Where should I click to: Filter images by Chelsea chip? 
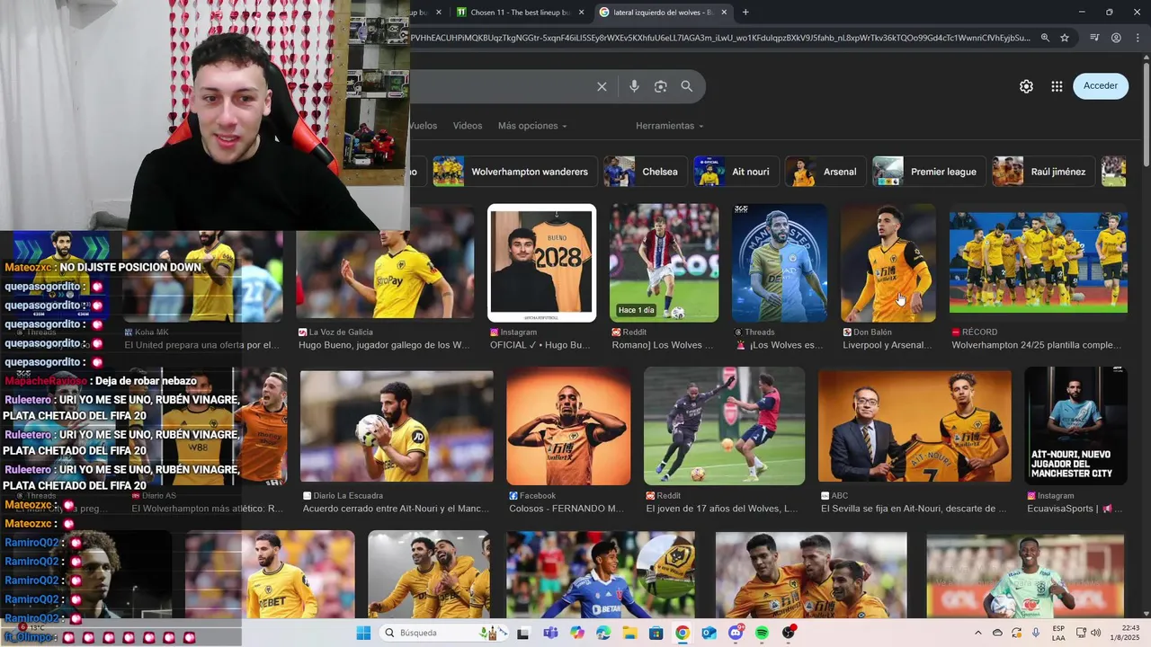[646, 172]
